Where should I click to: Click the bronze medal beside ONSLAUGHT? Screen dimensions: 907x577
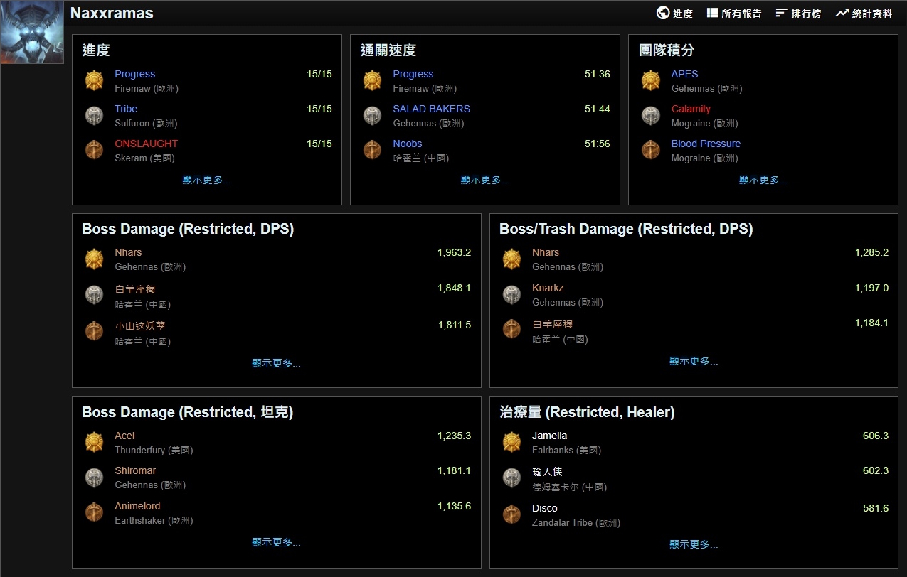(94, 150)
